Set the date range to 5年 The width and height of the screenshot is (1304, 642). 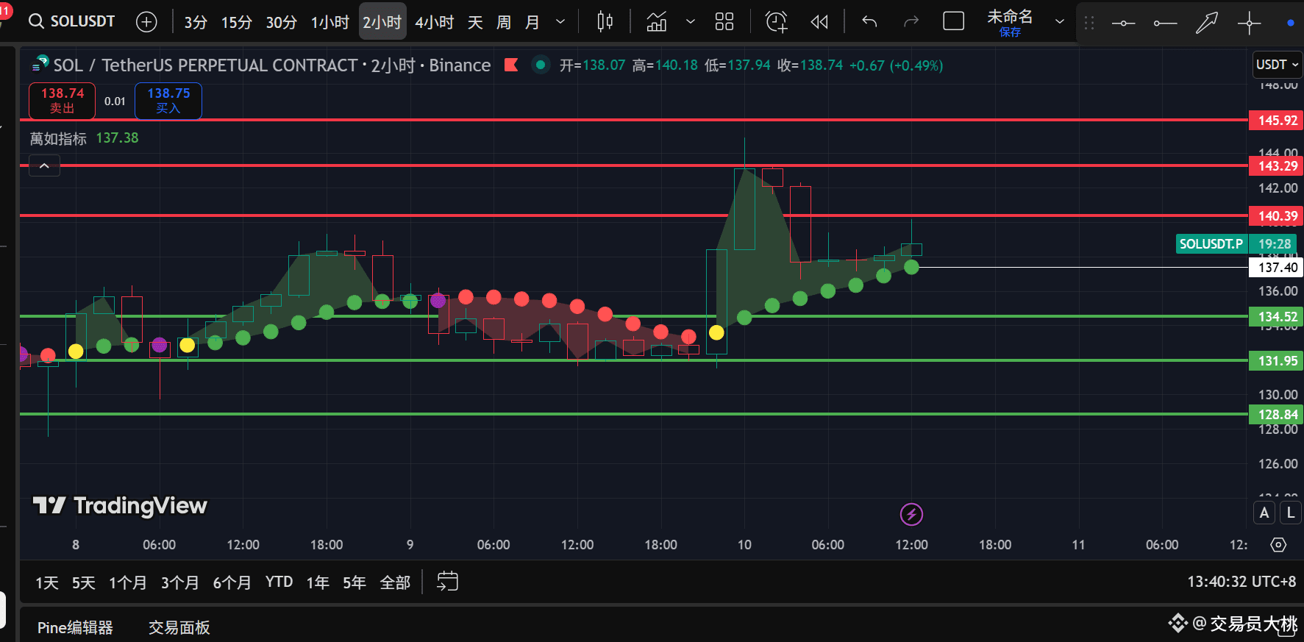(354, 582)
